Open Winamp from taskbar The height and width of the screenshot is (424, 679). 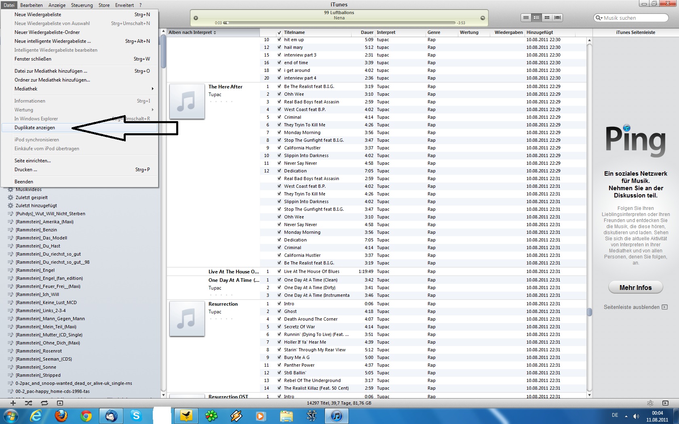pos(236,416)
